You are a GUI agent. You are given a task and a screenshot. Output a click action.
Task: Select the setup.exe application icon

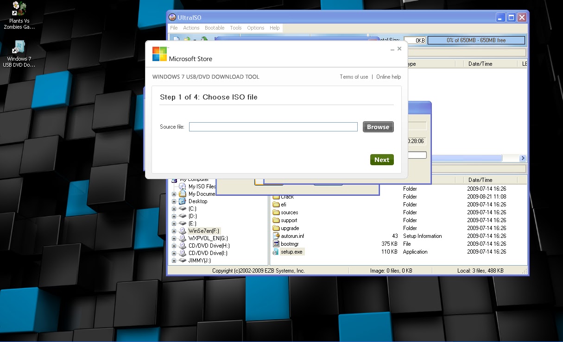pyautogui.click(x=276, y=252)
